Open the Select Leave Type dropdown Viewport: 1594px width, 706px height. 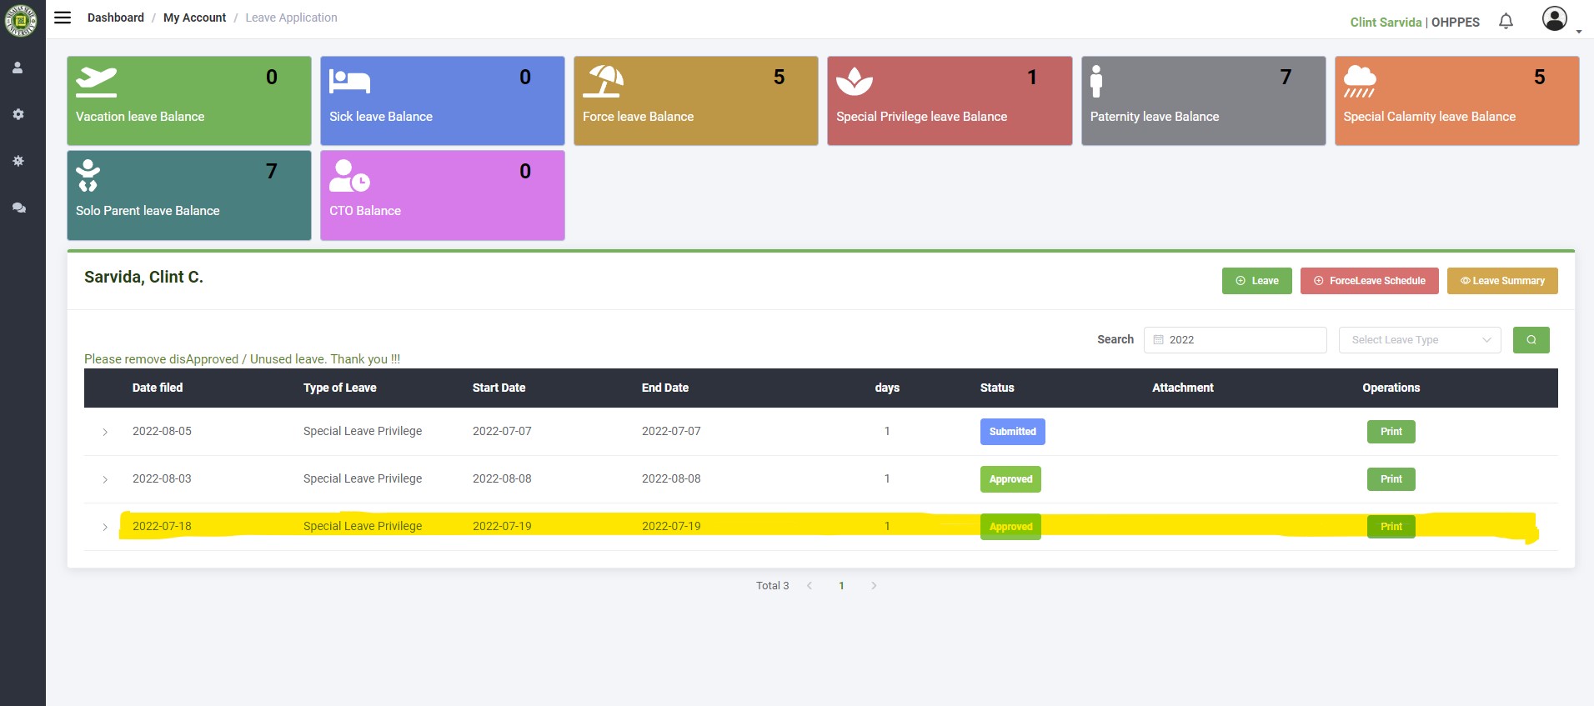(1419, 340)
